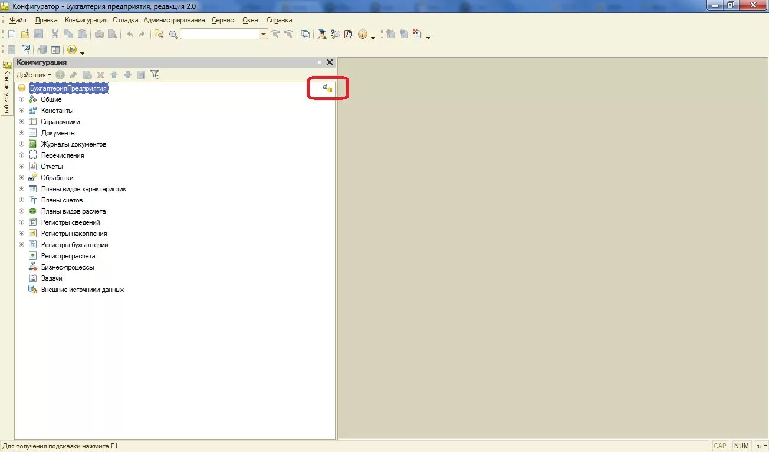
Task: Expand the Обработки tree node
Action: point(22,178)
